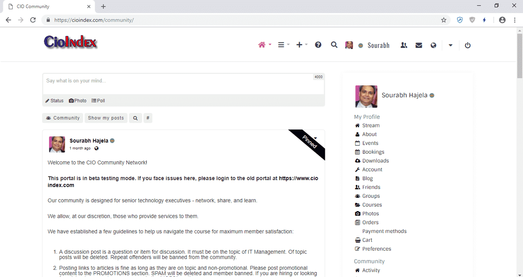Click the hashtag filter button
The width and height of the screenshot is (523, 277).
click(x=148, y=118)
